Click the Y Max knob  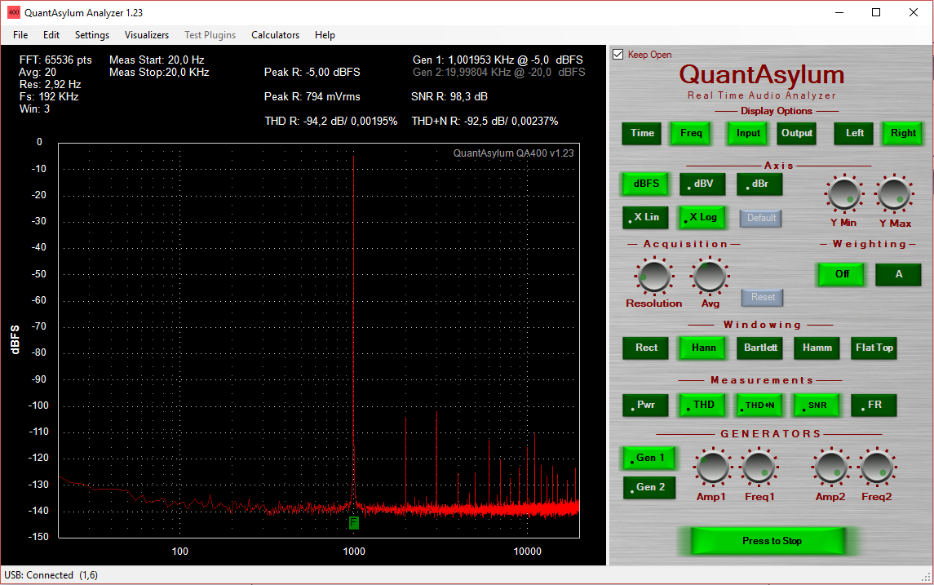(x=894, y=193)
